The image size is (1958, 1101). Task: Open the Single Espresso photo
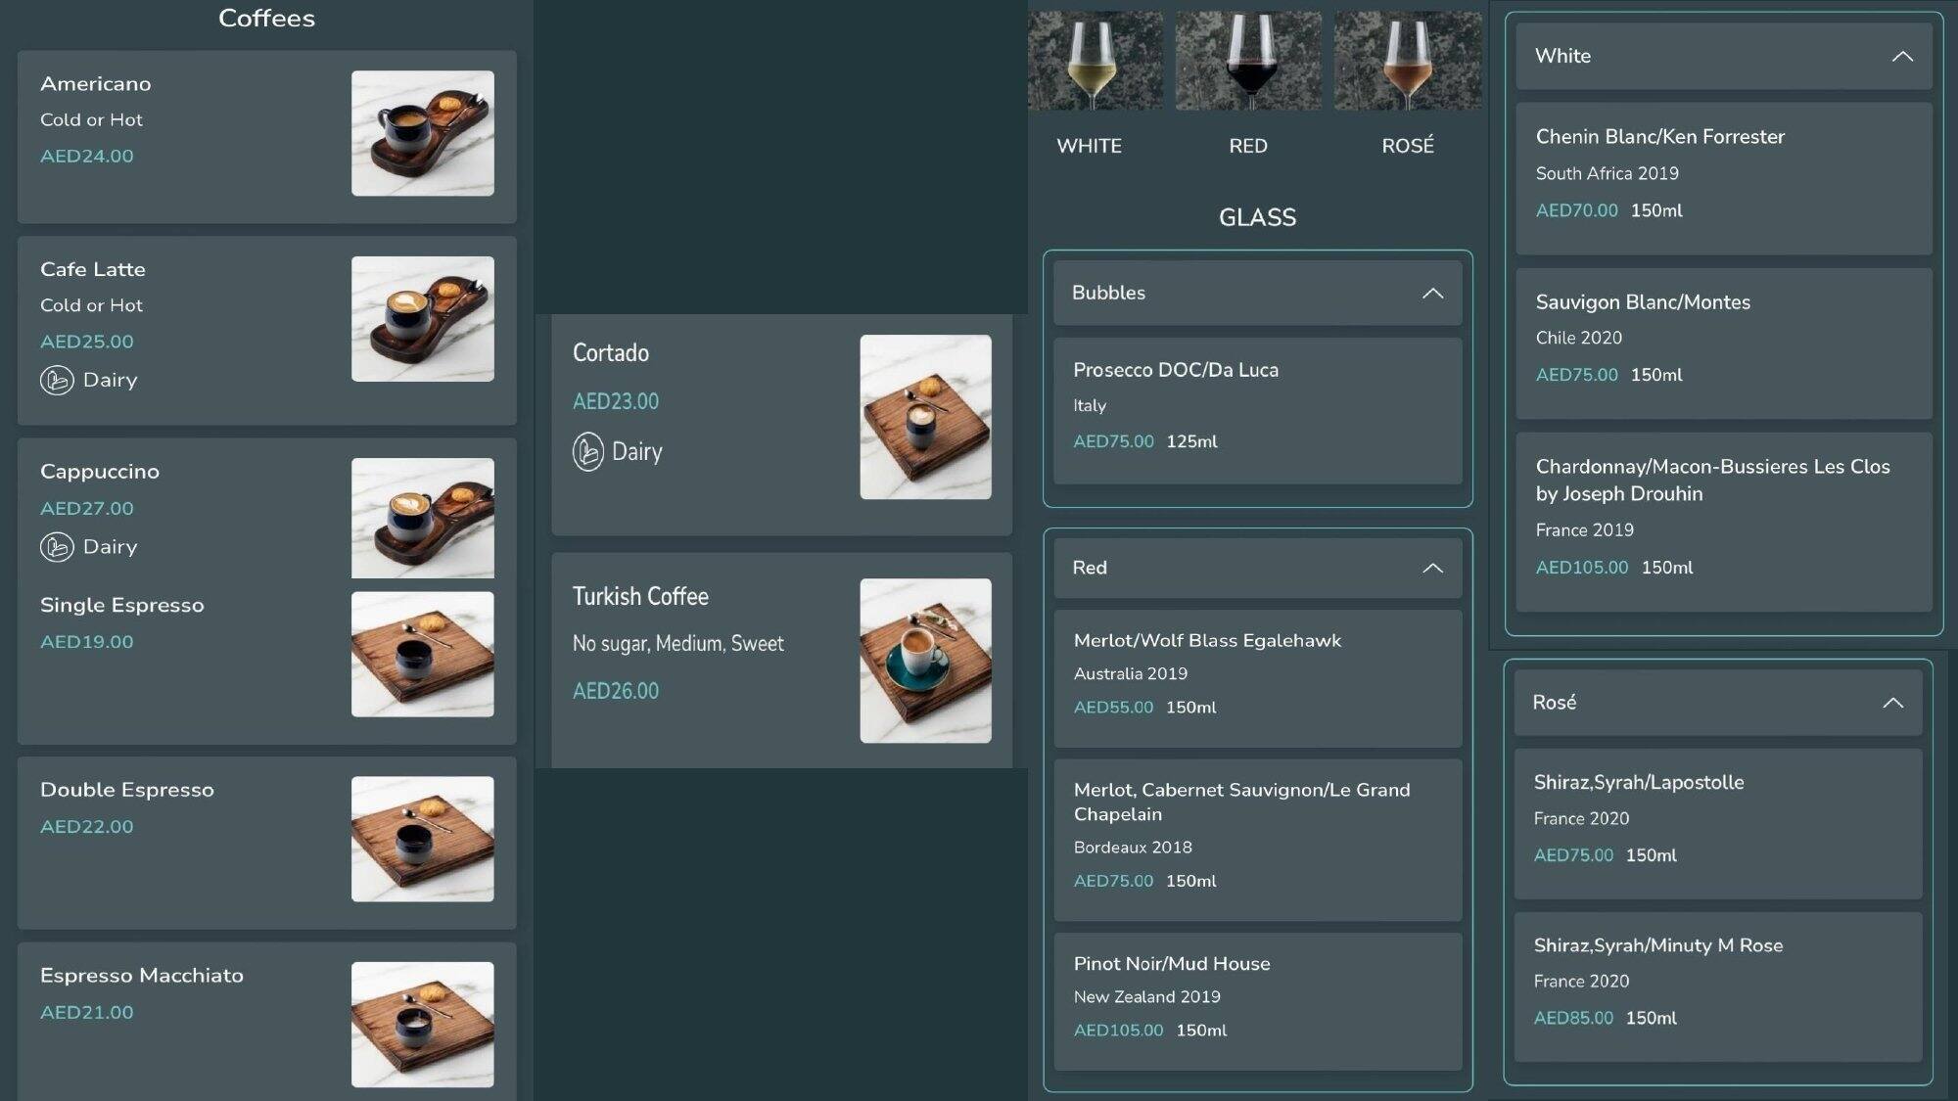422,654
